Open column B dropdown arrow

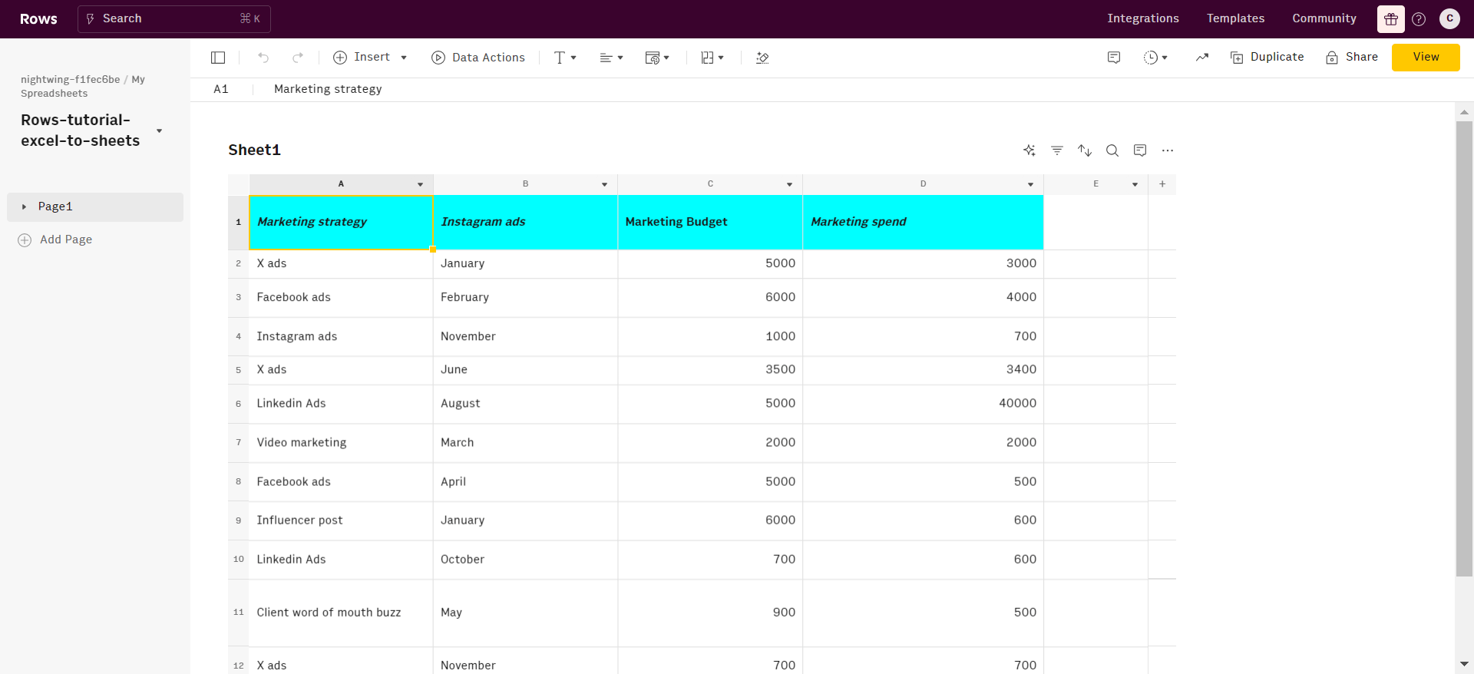pyautogui.click(x=604, y=184)
